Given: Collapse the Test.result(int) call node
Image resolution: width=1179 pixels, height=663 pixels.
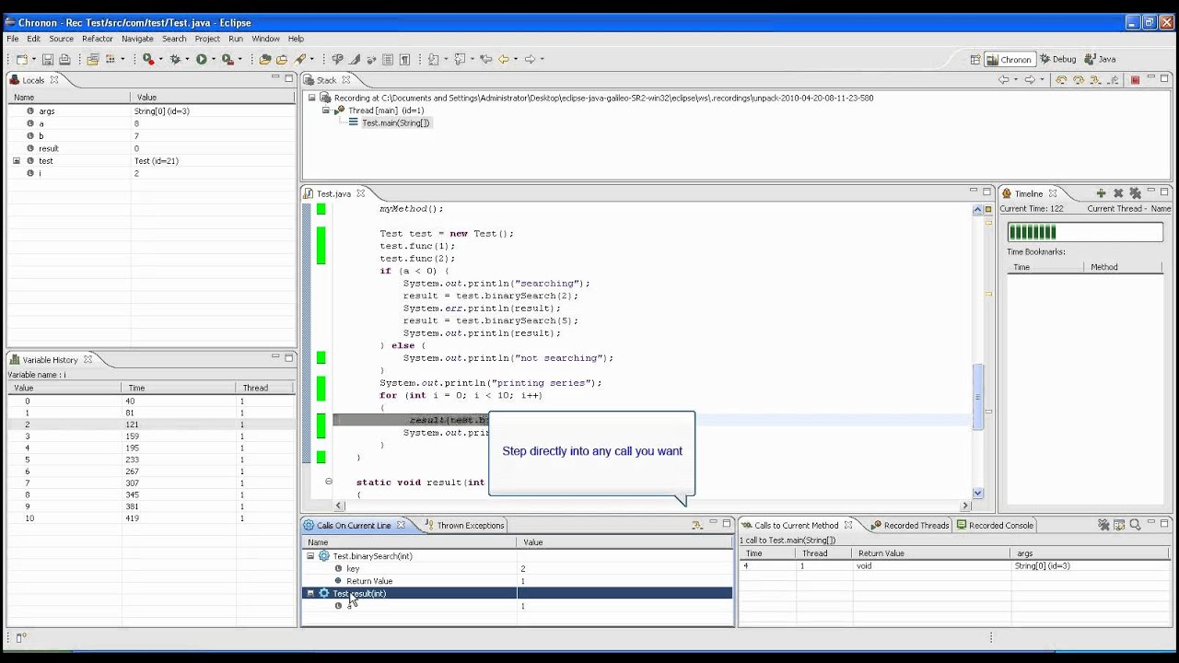Looking at the screenshot, I should coord(310,593).
